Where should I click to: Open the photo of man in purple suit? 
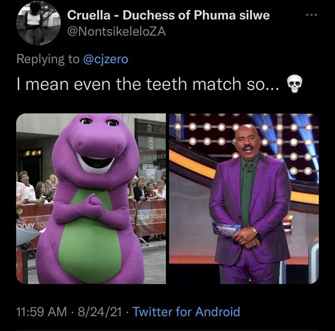[x=244, y=199]
